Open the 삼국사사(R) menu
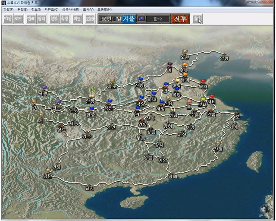The image size is (276, 221). coord(71,9)
